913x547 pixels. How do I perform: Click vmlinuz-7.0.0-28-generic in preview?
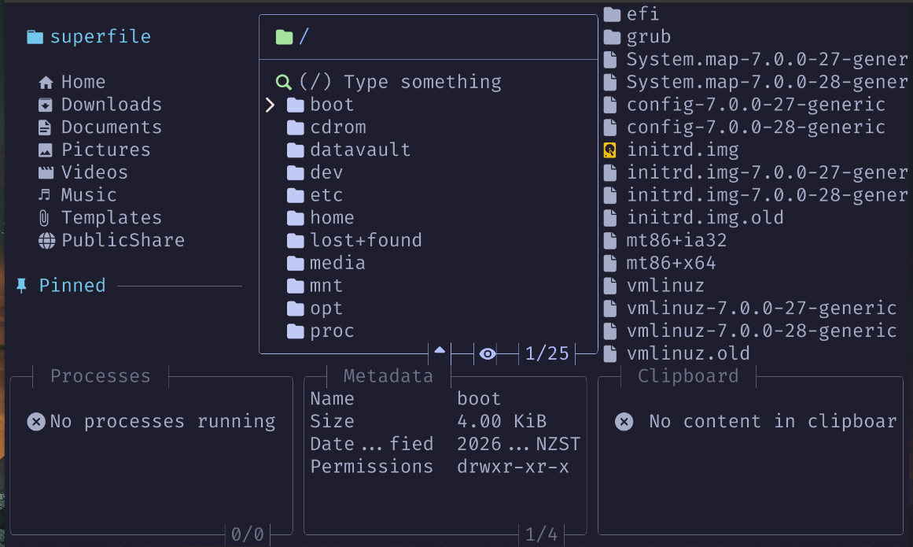point(761,331)
